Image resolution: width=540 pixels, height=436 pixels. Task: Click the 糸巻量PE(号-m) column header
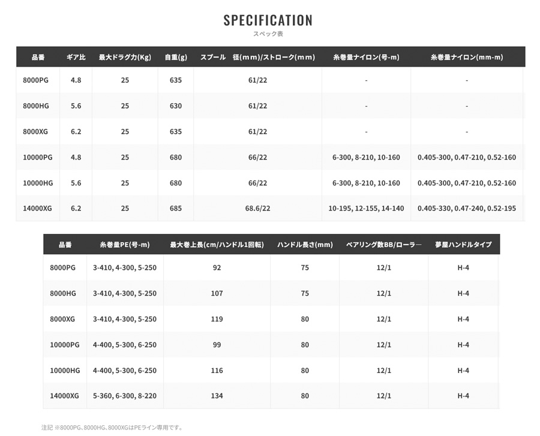[x=125, y=245]
